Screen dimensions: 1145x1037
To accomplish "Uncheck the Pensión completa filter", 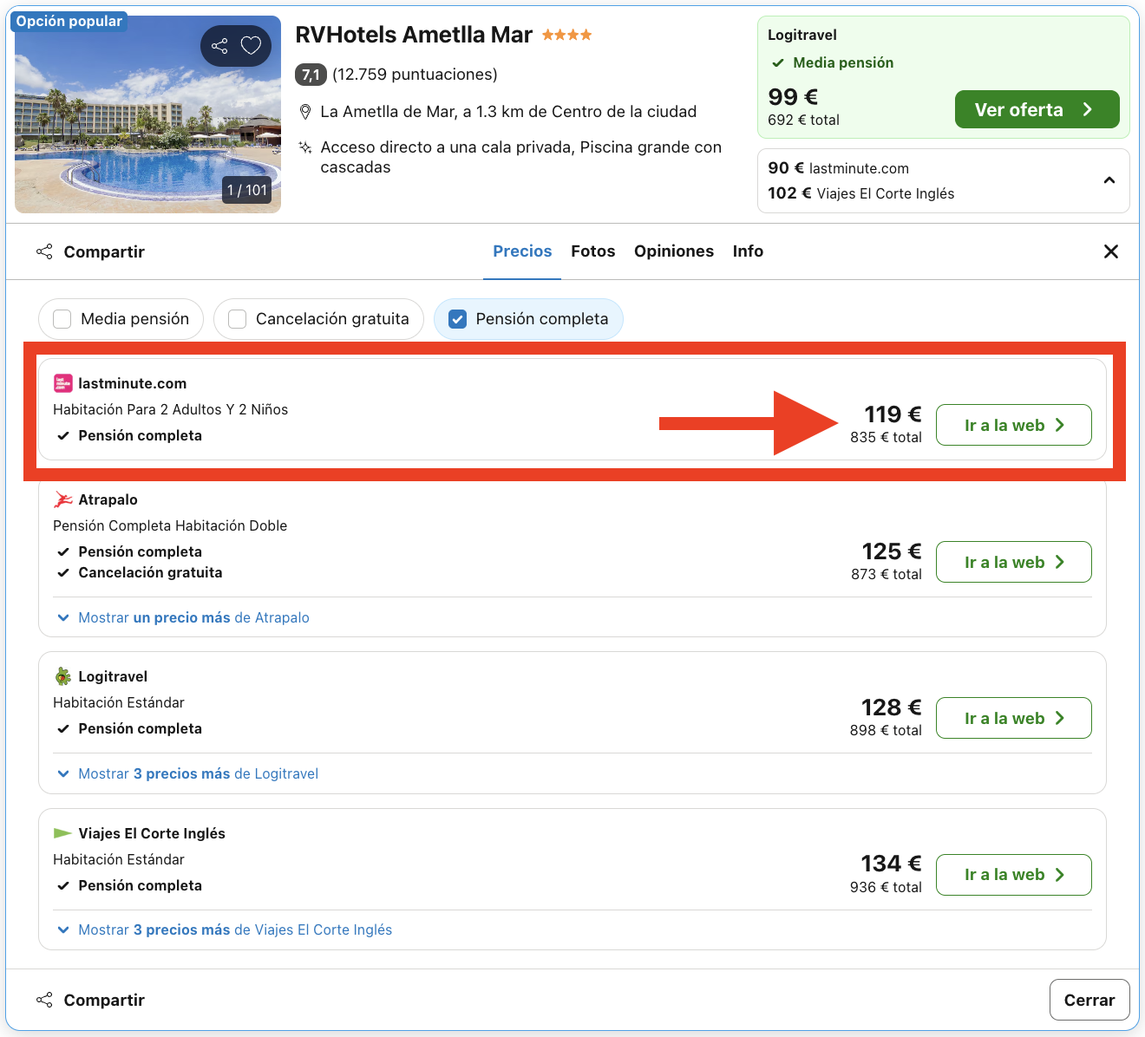I will [458, 319].
